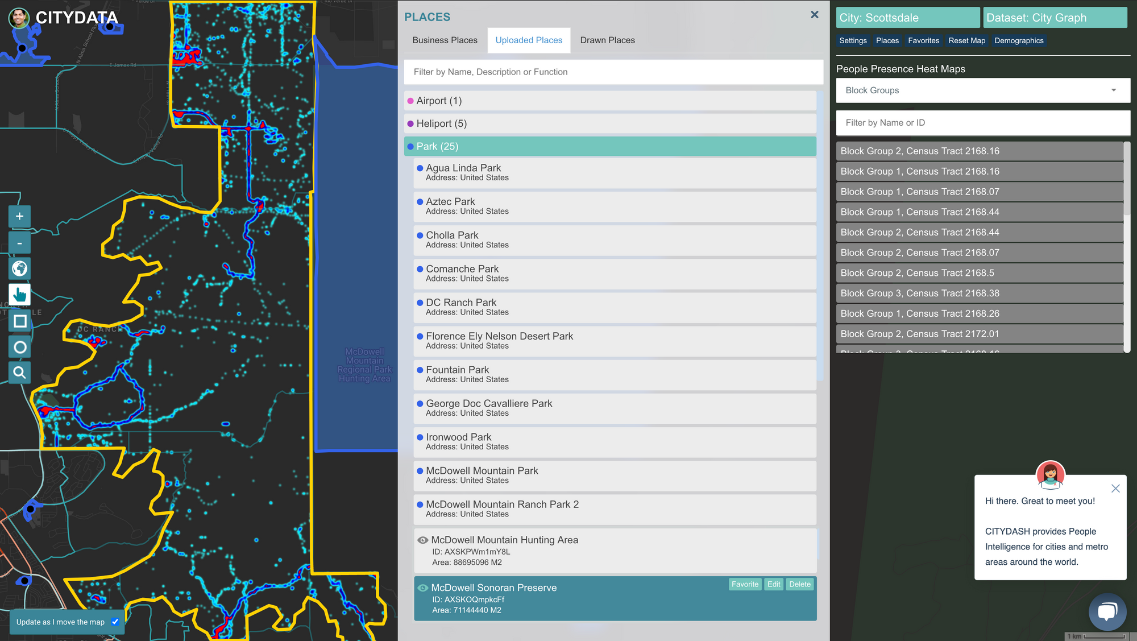Screen dimensions: 1137x641
Task: Open the Demographics menu item
Action: tap(1018, 41)
